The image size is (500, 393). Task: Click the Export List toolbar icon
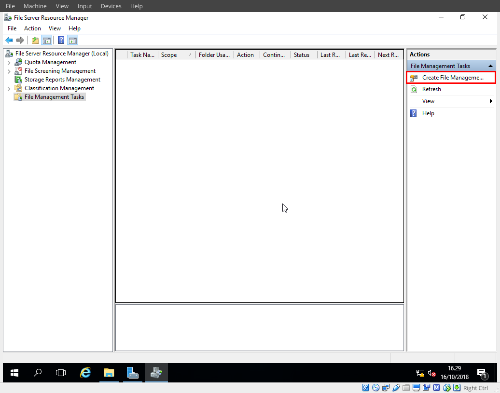tap(34, 40)
